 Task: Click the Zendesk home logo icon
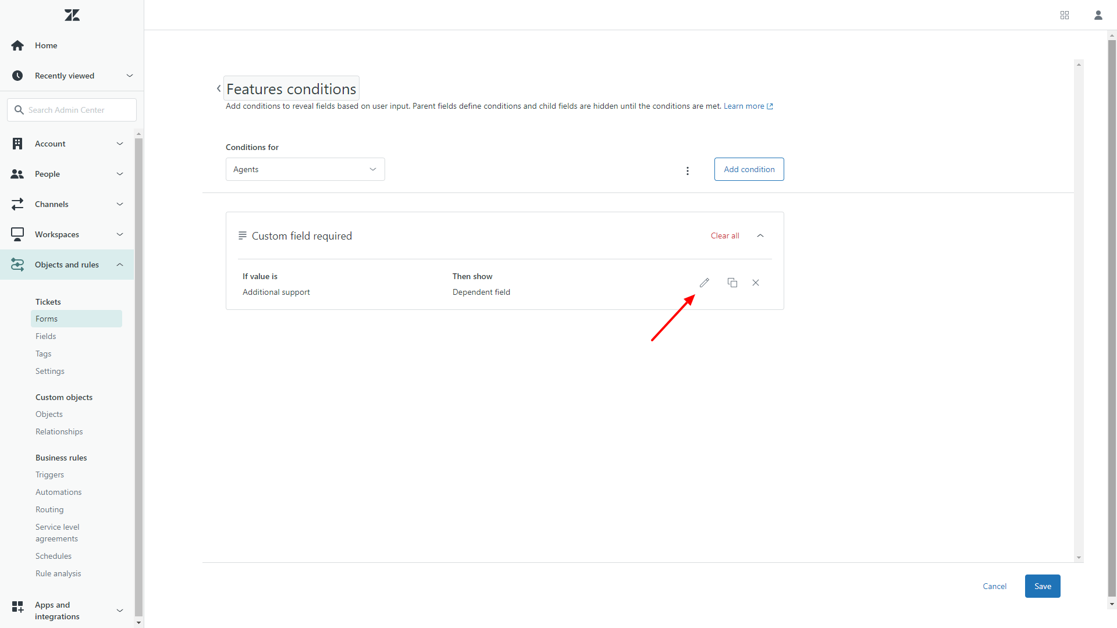click(72, 15)
